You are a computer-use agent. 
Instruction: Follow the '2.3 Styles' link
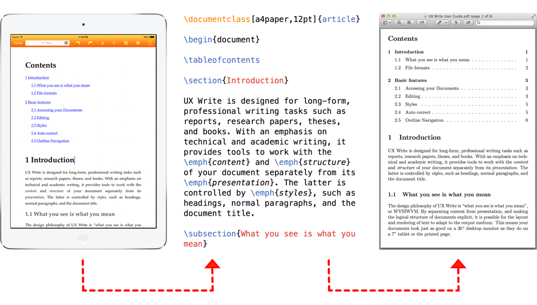point(39,125)
